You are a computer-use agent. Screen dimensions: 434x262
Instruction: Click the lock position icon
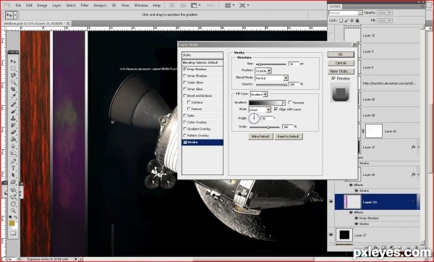pyautogui.click(x=352, y=20)
